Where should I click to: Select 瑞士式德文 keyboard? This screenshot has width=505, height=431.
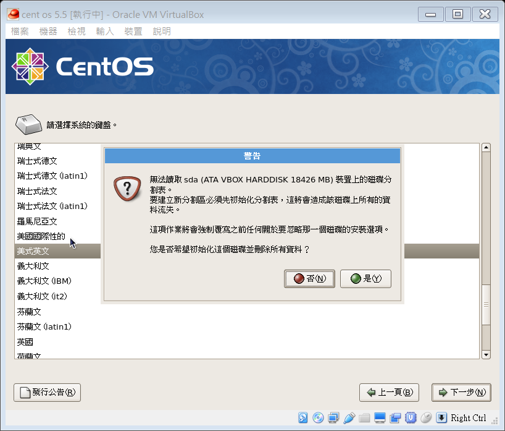pos(37,161)
